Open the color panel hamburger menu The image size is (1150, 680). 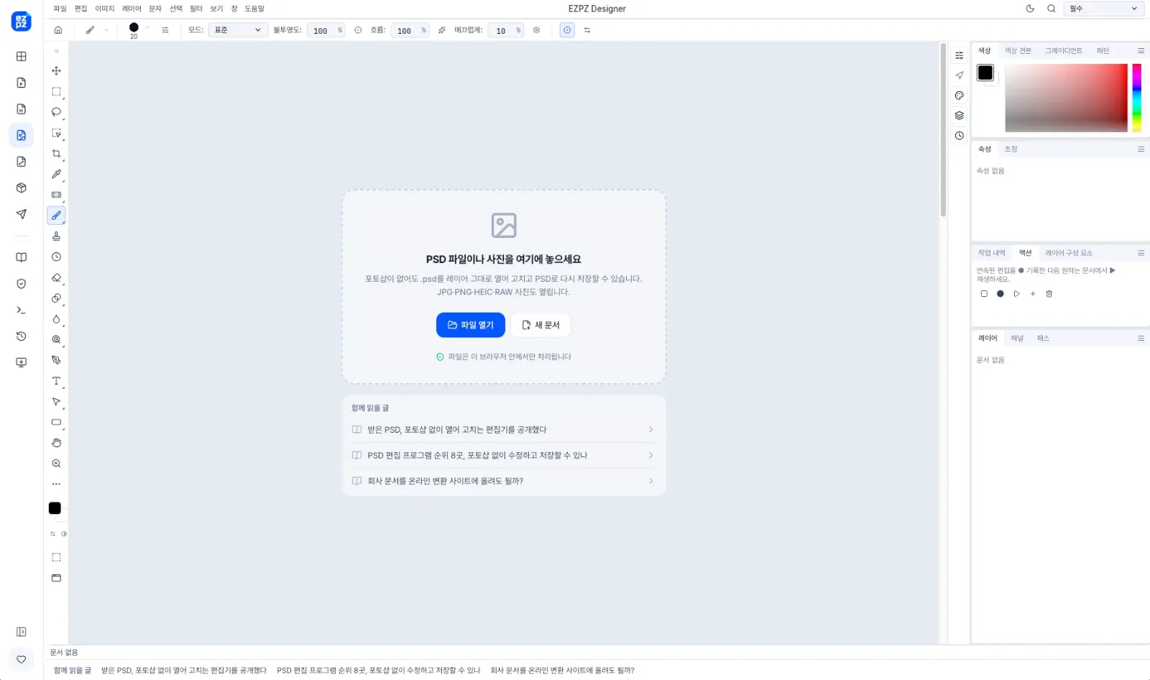click(1141, 50)
